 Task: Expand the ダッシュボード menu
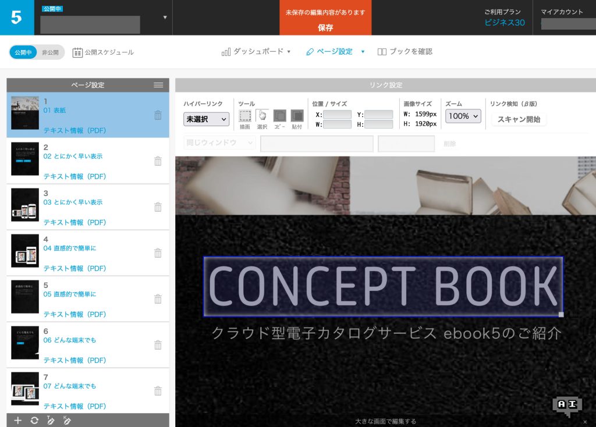(256, 52)
